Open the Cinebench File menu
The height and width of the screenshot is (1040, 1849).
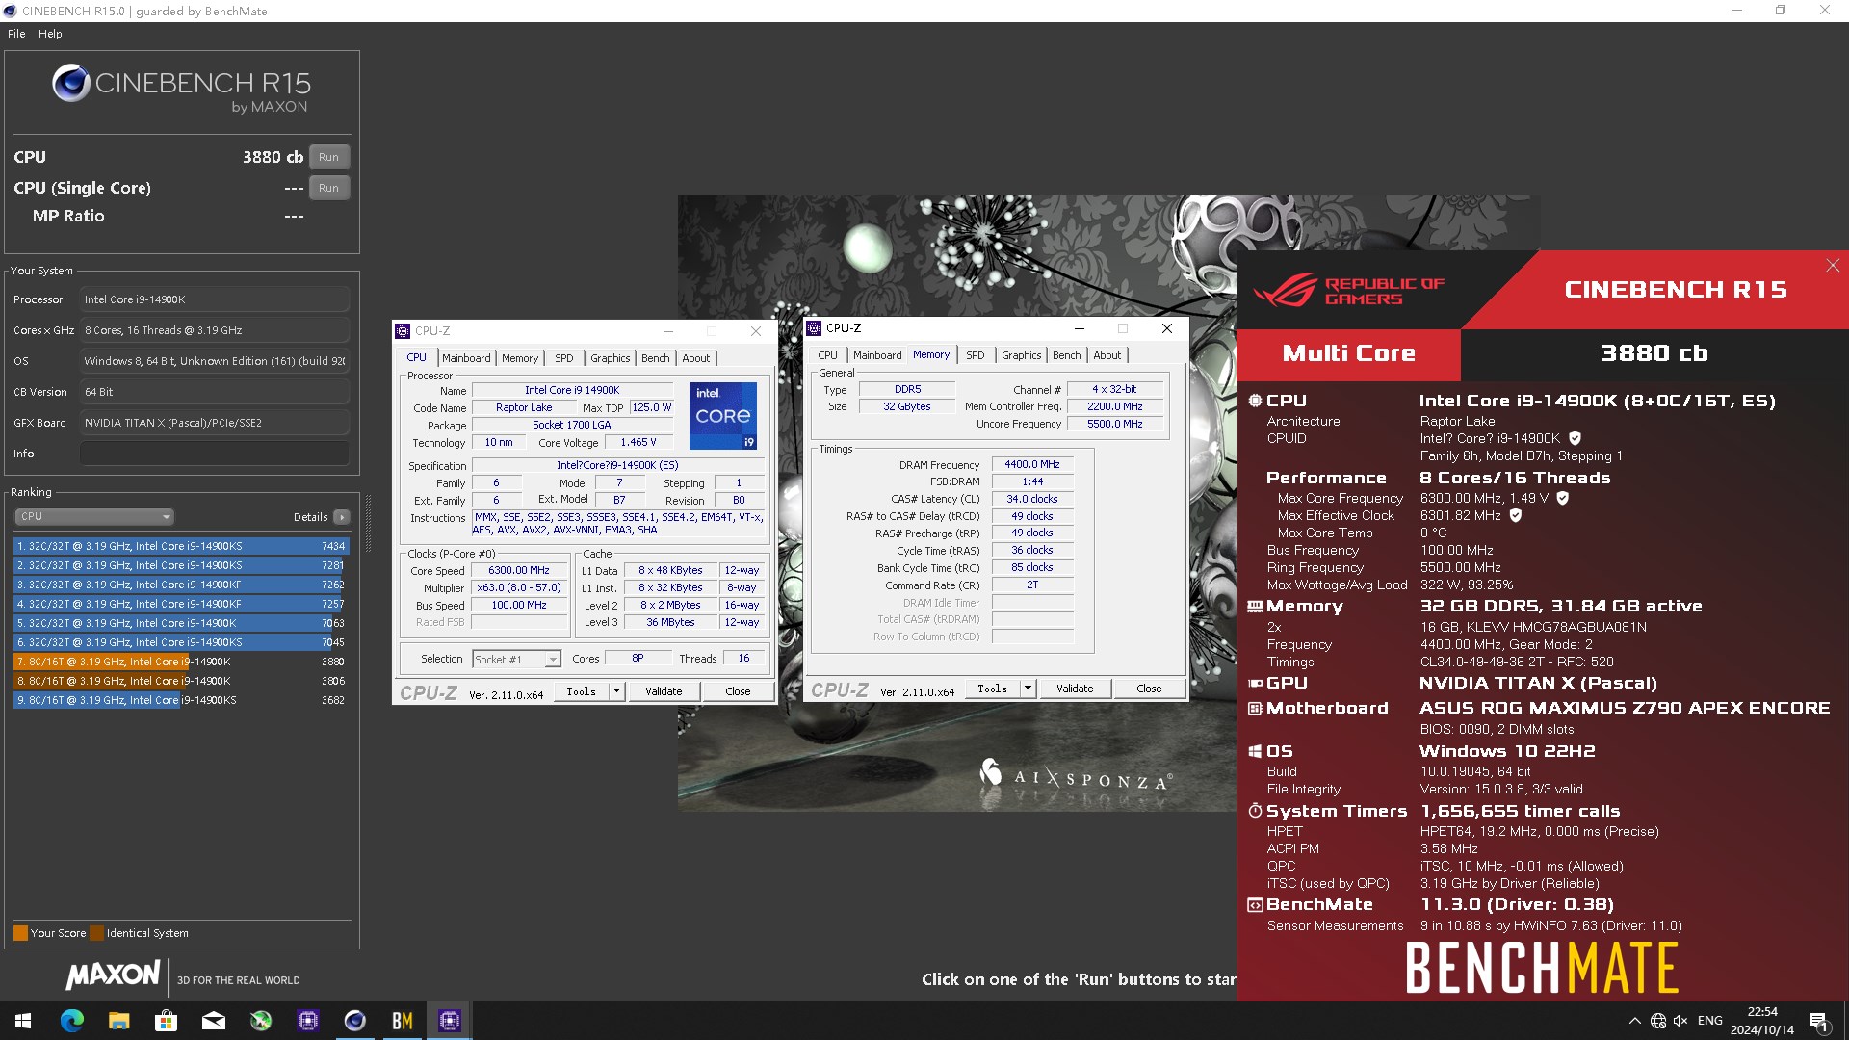pos(16,34)
